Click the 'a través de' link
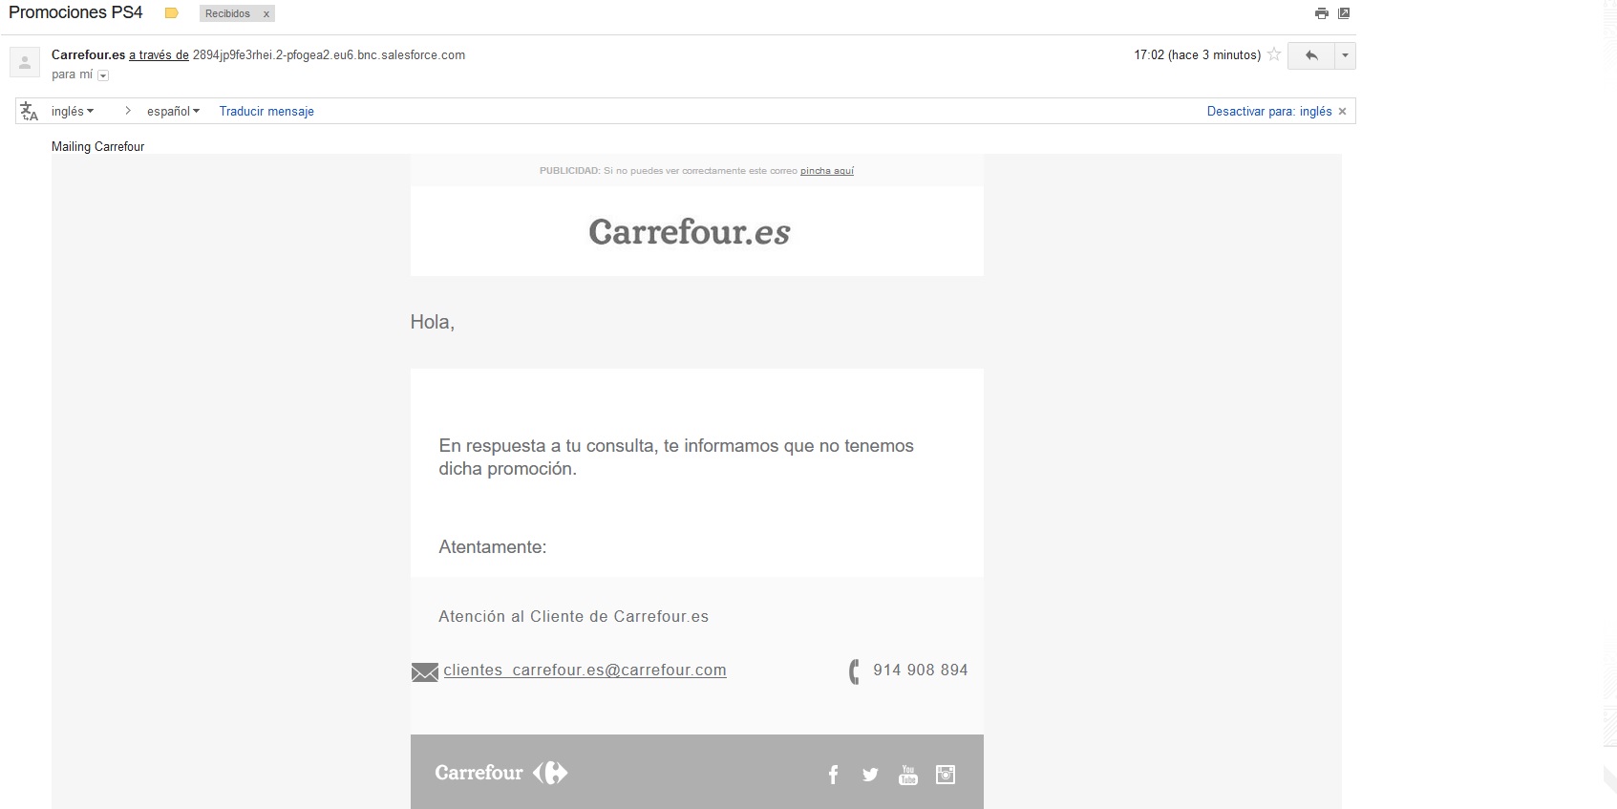Image resolution: width=1617 pixels, height=809 pixels. [159, 55]
